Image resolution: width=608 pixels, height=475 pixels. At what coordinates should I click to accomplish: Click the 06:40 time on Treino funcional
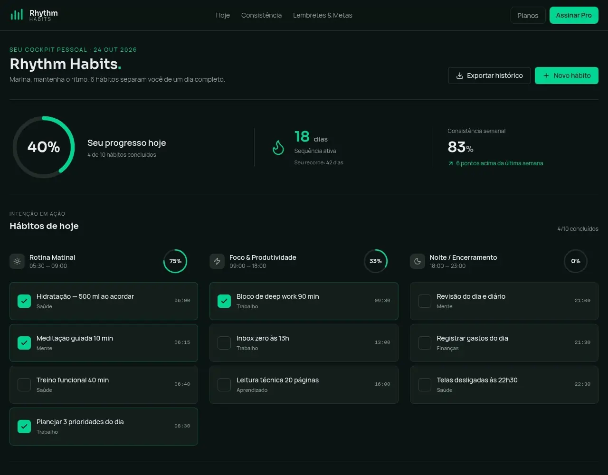pos(182,384)
